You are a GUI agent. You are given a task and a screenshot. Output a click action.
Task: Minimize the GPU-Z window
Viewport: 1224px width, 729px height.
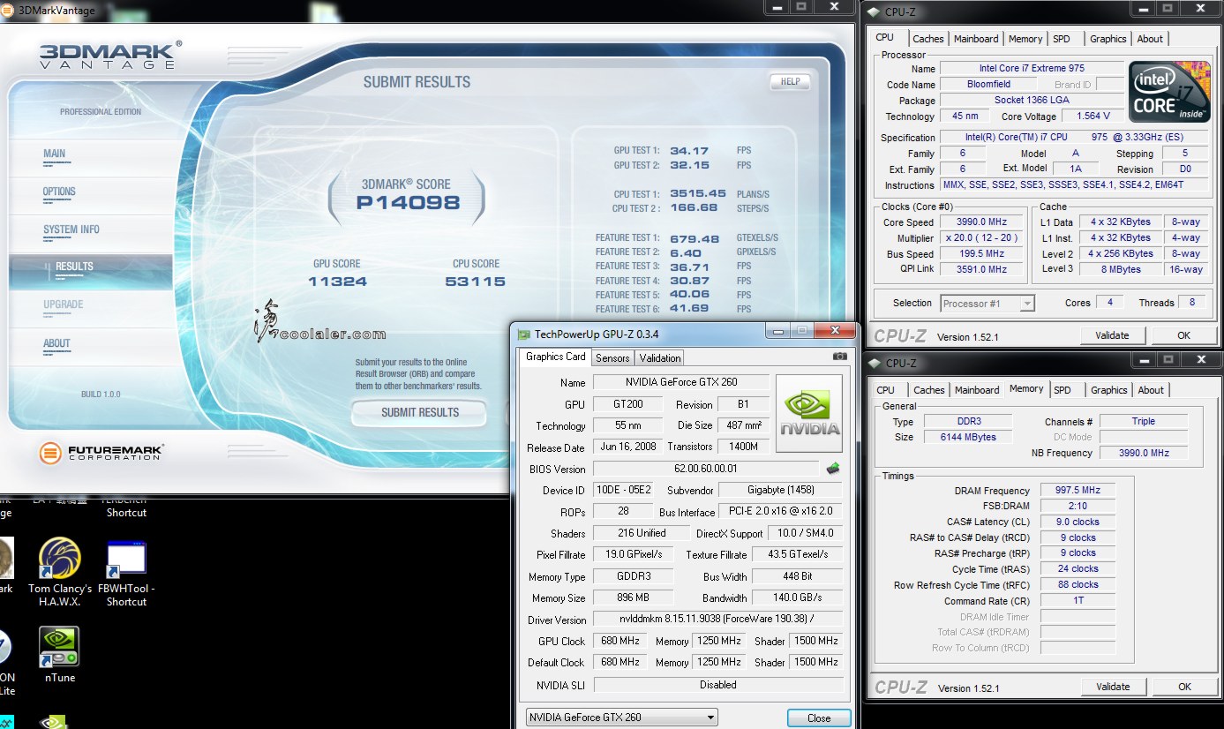point(777,331)
